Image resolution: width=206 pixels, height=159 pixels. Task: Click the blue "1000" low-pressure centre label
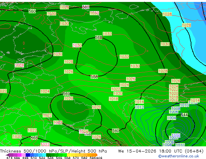[176, 135]
